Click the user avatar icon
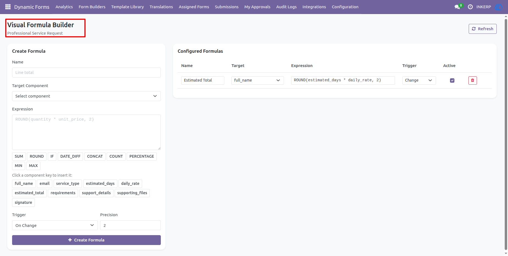This screenshot has height=256, width=508. 499,7
